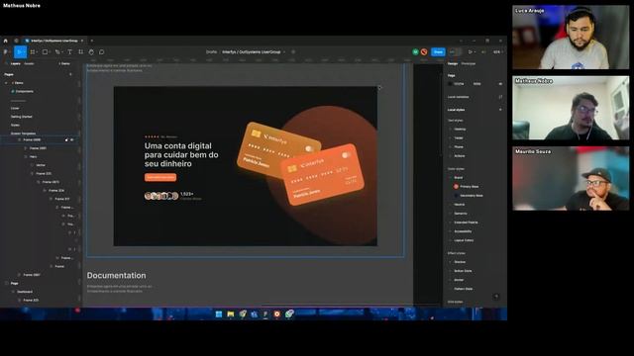Open local variables settings icon
The height and width of the screenshot is (356, 634).
click(500, 97)
